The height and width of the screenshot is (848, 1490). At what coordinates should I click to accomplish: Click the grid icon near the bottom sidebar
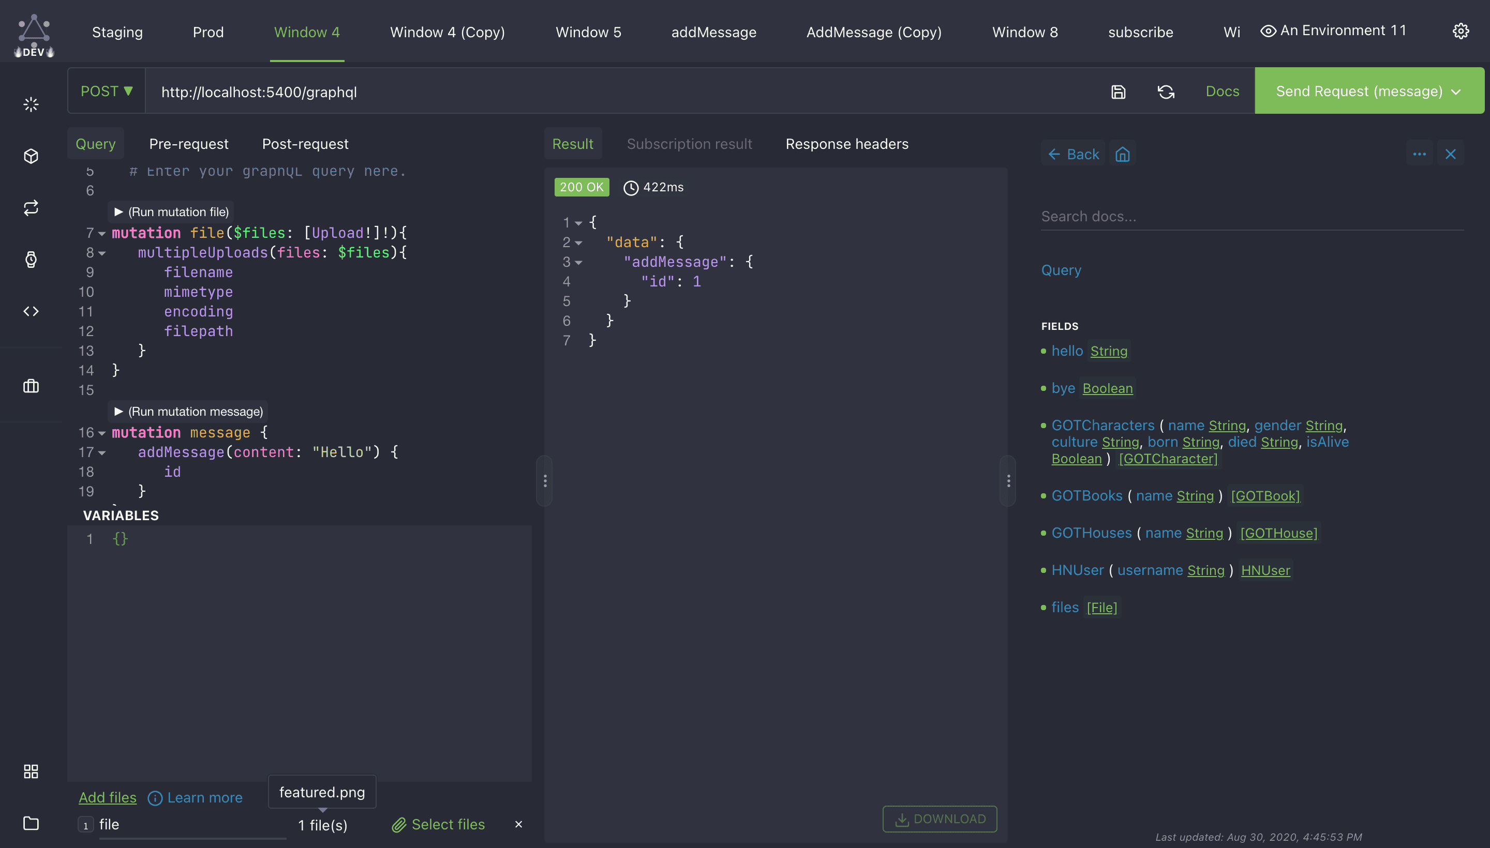(x=31, y=770)
